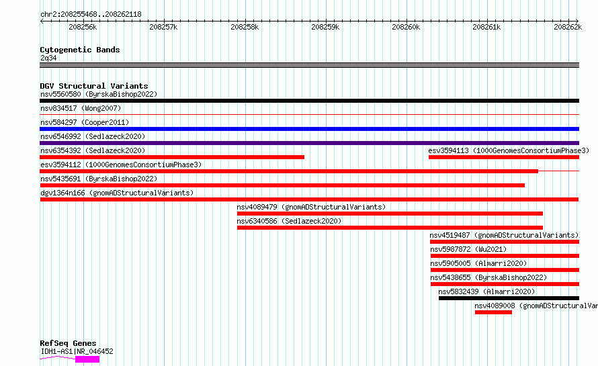Select the red bar under nsv5438655

pyautogui.click(x=505, y=284)
